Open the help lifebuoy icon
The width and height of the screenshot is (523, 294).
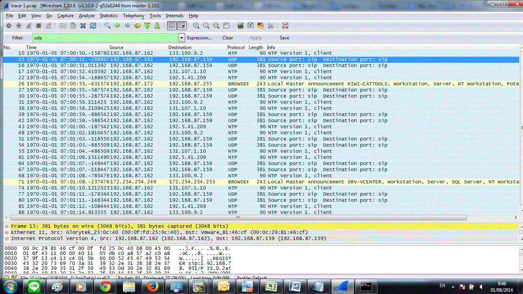(285, 26)
